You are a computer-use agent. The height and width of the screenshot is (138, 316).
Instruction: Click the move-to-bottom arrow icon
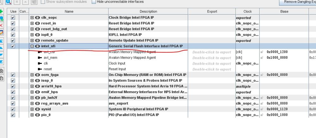1,61
